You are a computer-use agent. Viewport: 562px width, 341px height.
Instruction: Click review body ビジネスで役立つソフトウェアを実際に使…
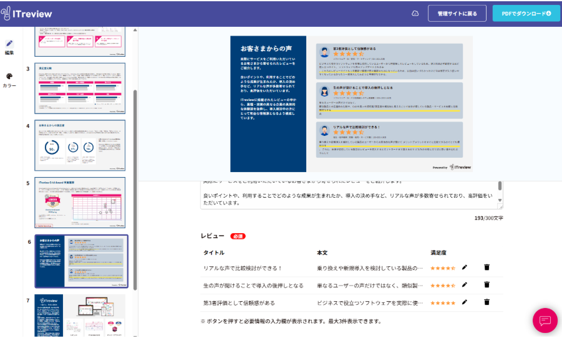pyautogui.click(x=370, y=303)
